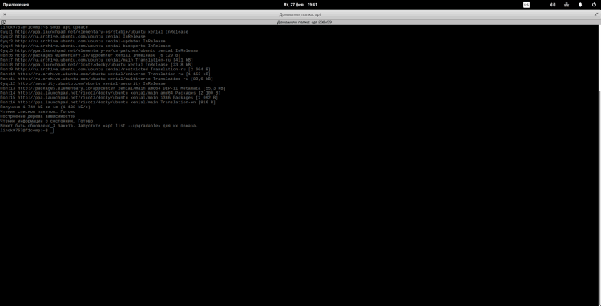Click the "sudo apt update" command line
601x306 pixels.
click(x=44, y=27)
